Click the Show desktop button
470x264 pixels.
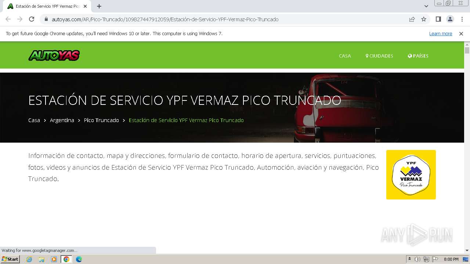click(x=466, y=259)
